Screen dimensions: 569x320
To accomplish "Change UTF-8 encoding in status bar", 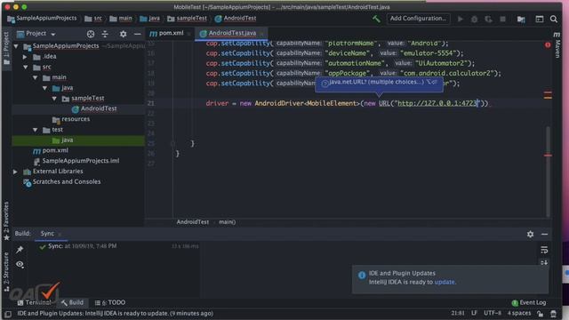I will tap(492, 313).
